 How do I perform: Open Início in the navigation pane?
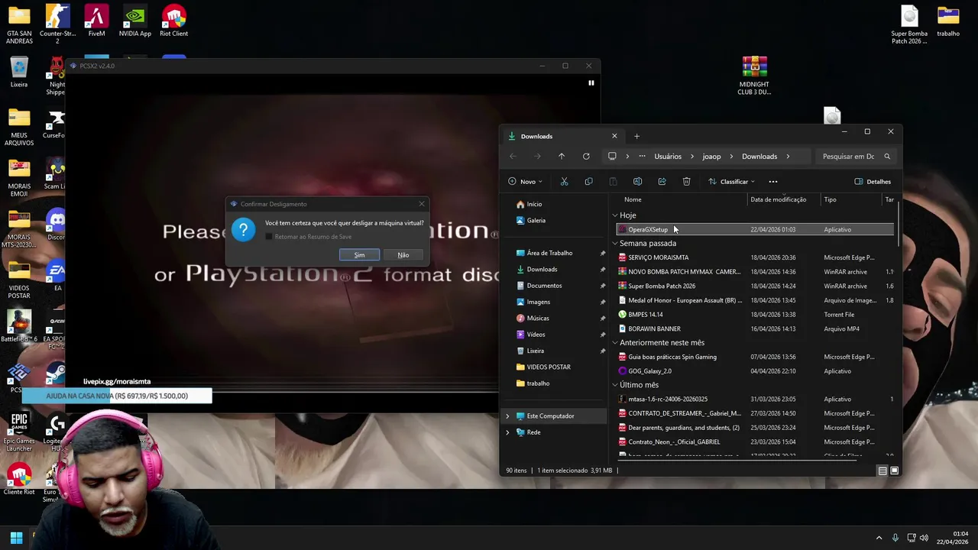point(534,204)
